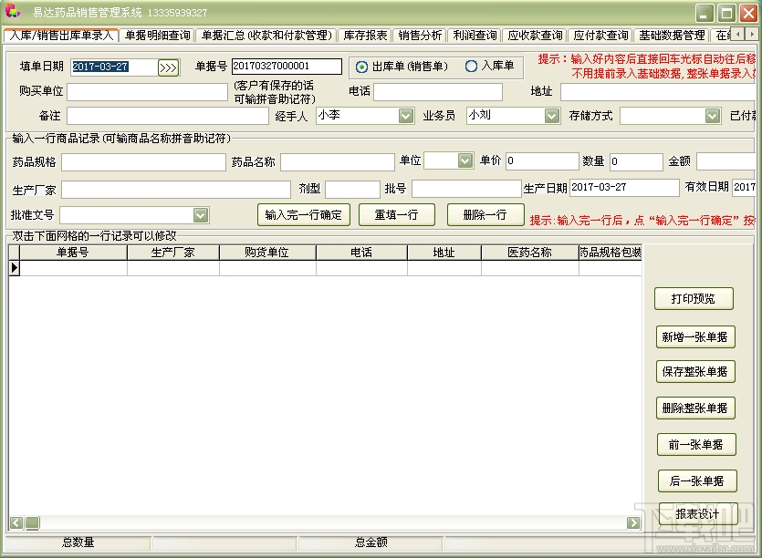Click the 单价 input field

coord(542,161)
